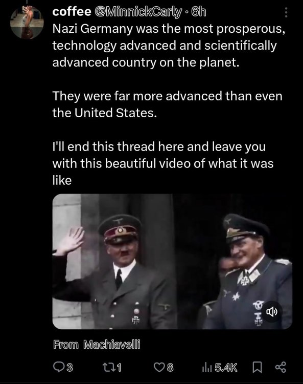The height and width of the screenshot is (384, 303).
Task: Open the @MinnickCarly handle link
Action: pos(138,12)
